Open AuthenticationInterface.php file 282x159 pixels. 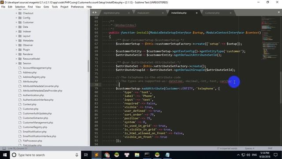(x=38, y=100)
